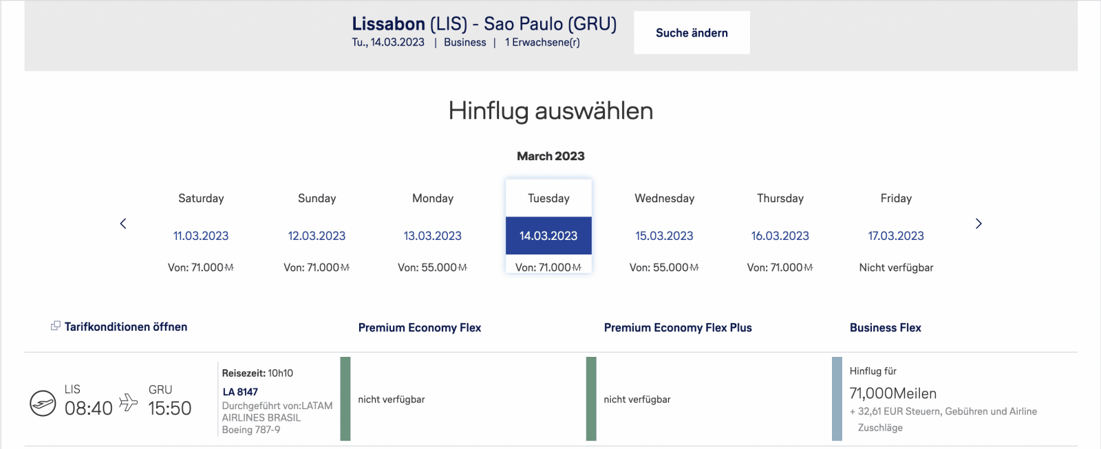Pick Wednesday 15.03.2023 date
This screenshot has width=1101, height=449.
(664, 236)
